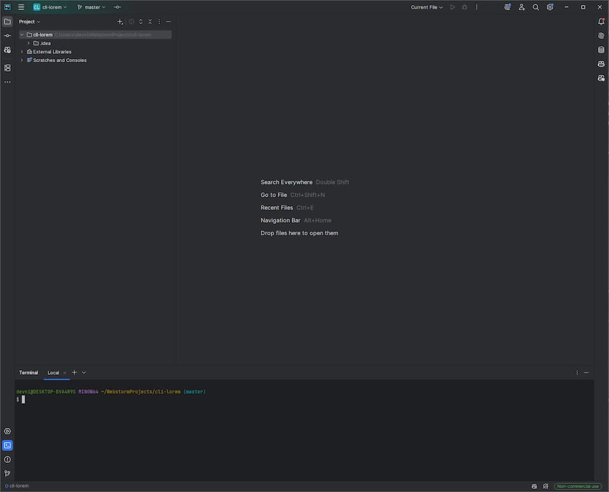Open the Problems tool window

[8, 459]
